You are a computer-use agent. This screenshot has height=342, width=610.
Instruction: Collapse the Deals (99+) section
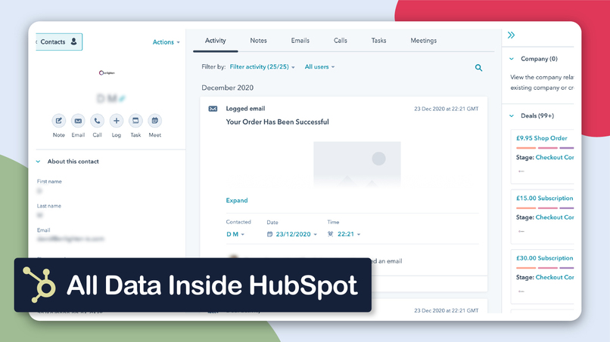click(x=512, y=116)
